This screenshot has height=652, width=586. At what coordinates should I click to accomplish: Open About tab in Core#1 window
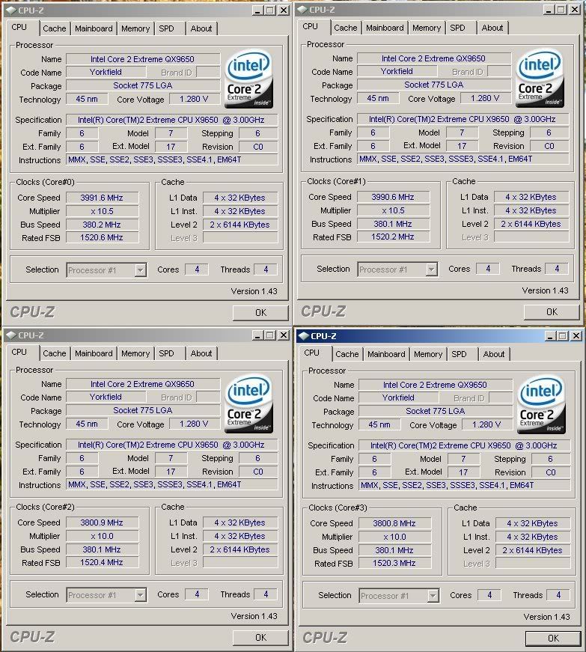tap(492, 28)
